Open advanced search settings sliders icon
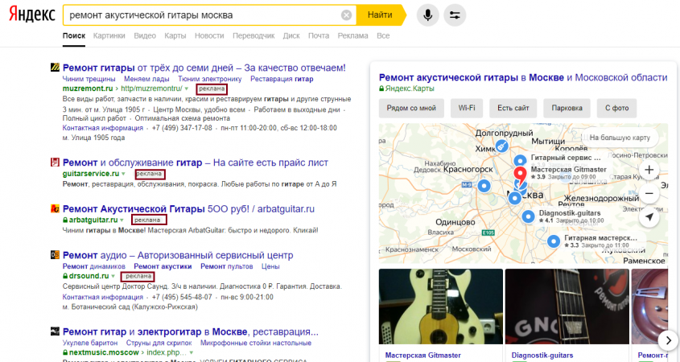 455,15
